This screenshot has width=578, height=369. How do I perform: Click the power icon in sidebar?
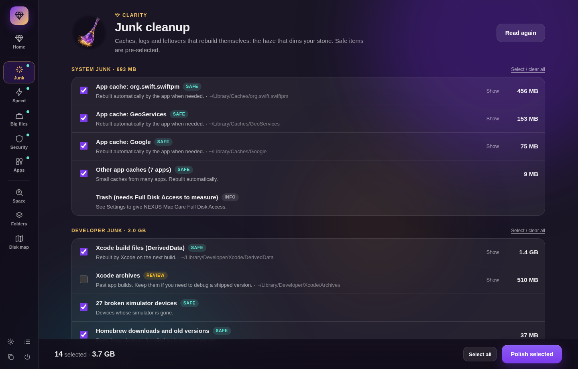coord(27,357)
